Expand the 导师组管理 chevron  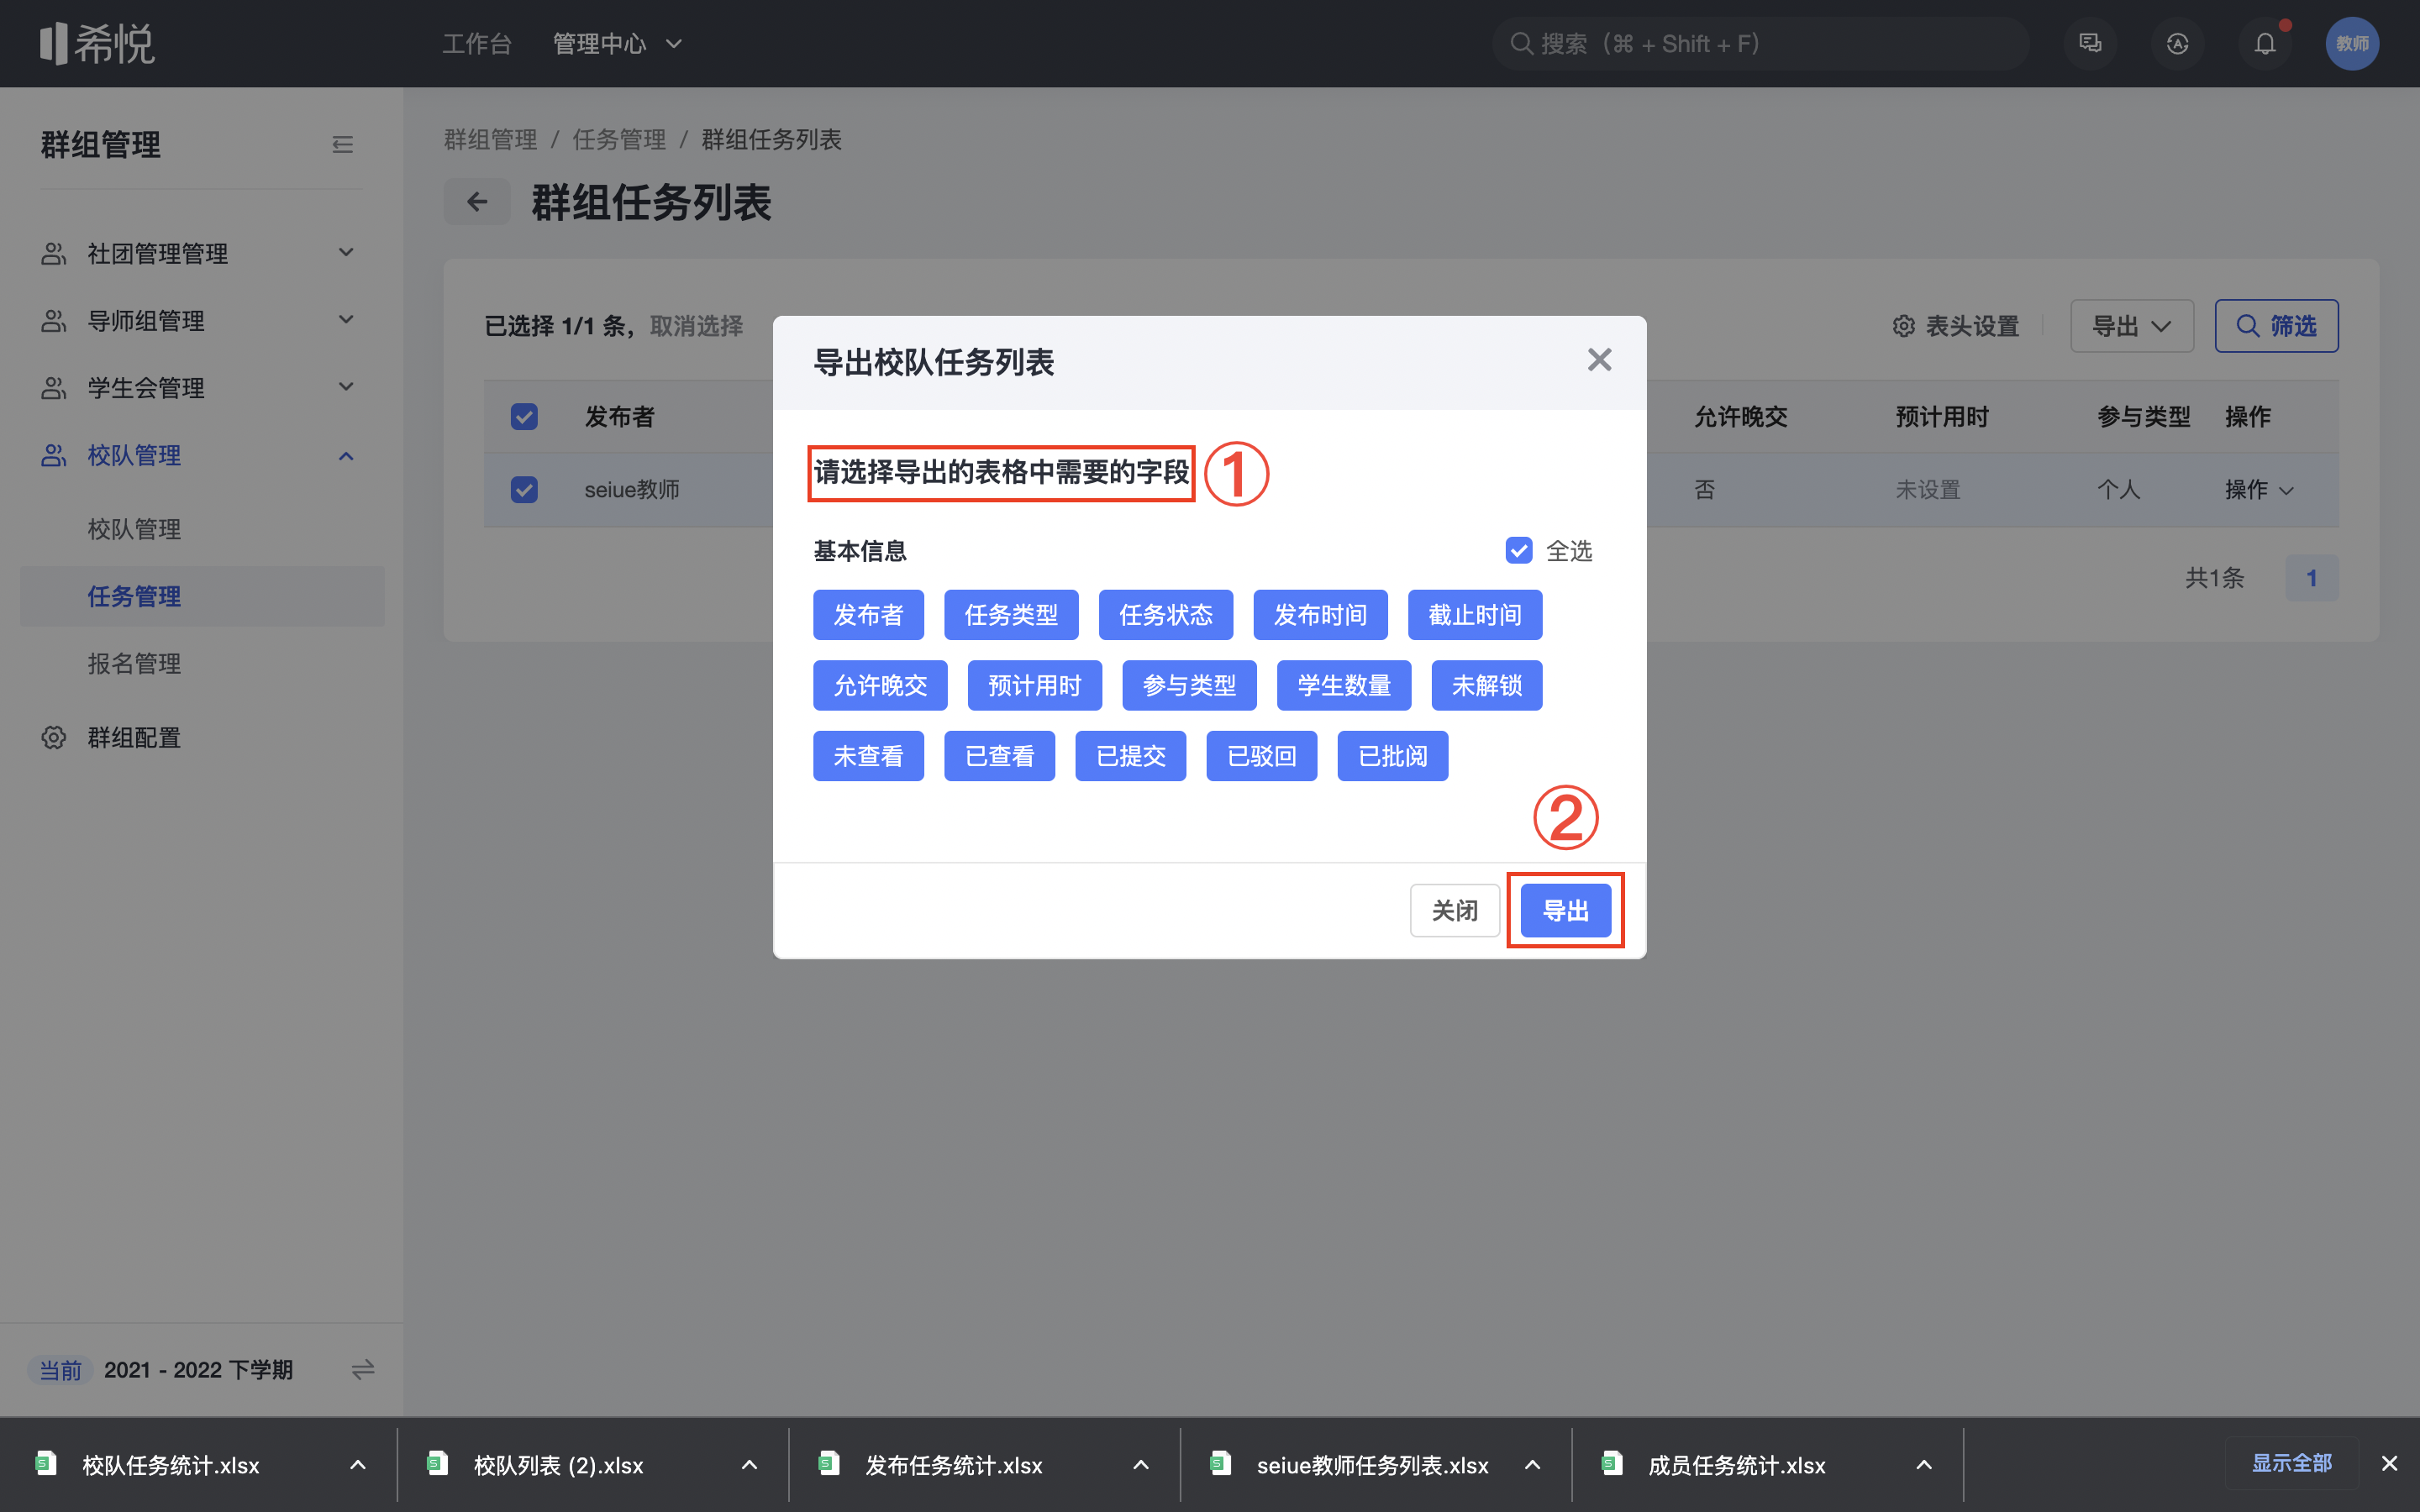(x=346, y=320)
